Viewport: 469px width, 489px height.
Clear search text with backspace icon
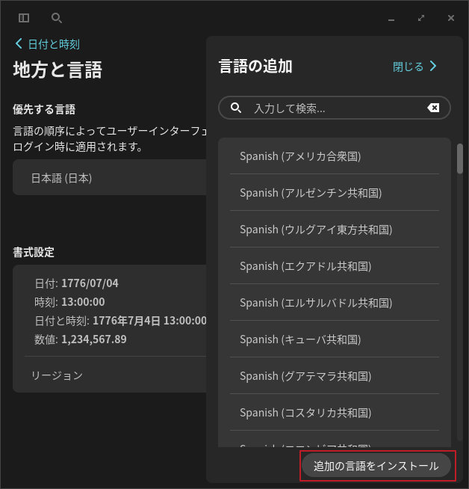click(x=433, y=108)
